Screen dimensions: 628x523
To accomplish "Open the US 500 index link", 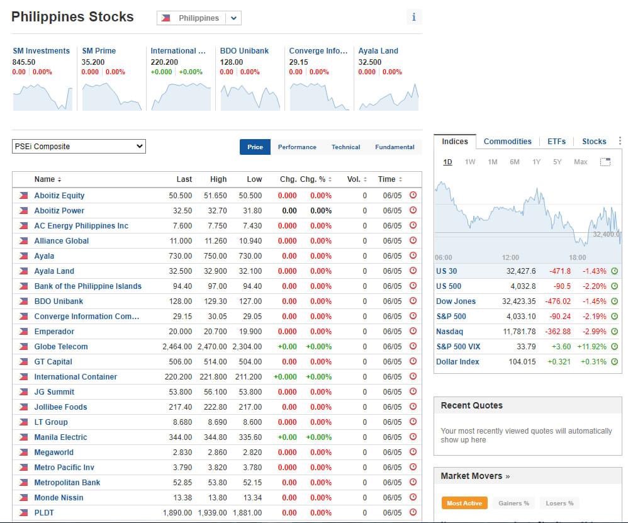I will 449,286.
